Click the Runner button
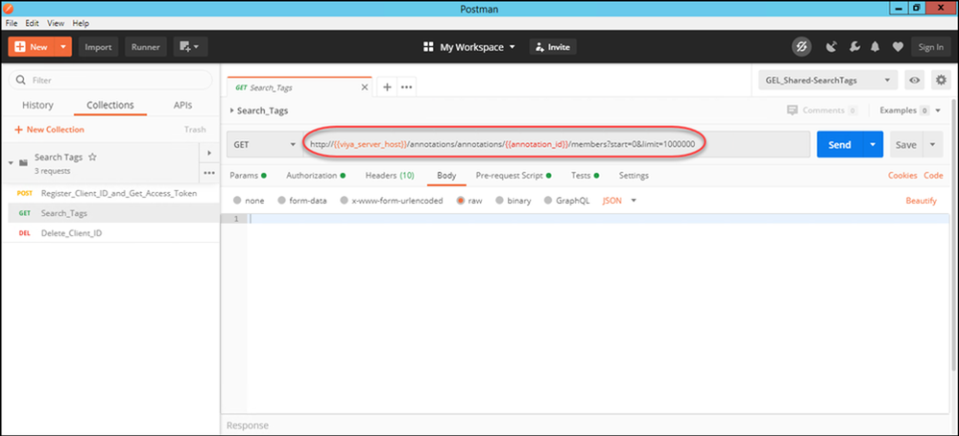 click(146, 47)
